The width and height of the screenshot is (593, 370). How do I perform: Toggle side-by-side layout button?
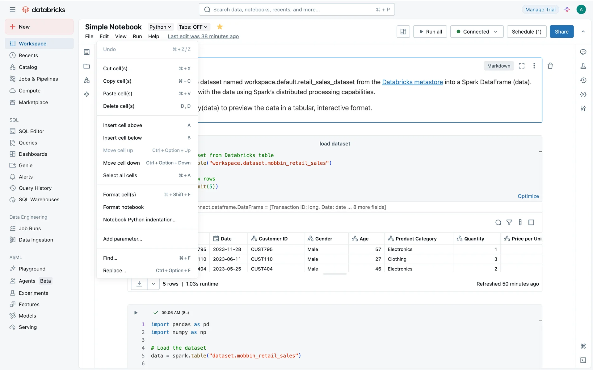tap(403, 31)
